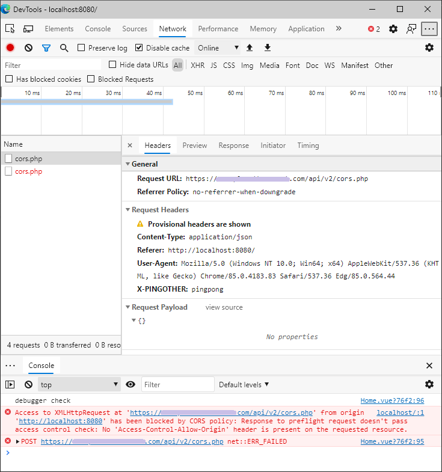Enable Preserve log checkbox

click(x=81, y=48)
